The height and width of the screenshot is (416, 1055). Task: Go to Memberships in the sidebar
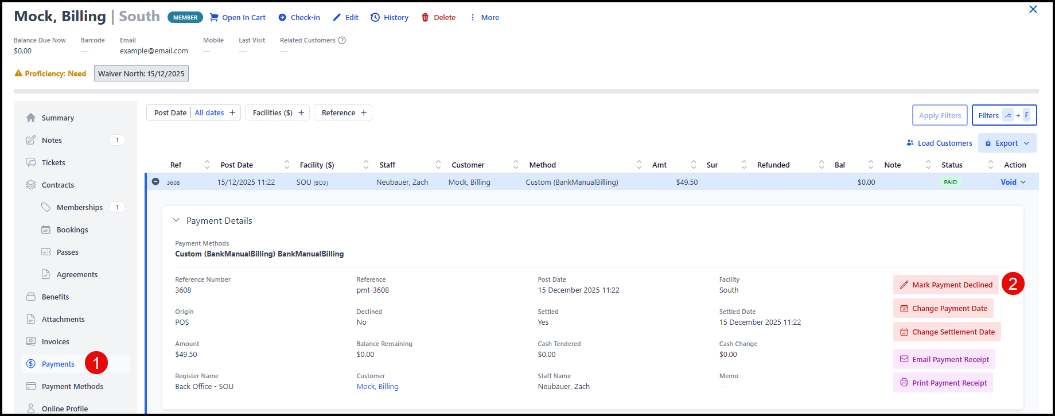coord(79,207)
